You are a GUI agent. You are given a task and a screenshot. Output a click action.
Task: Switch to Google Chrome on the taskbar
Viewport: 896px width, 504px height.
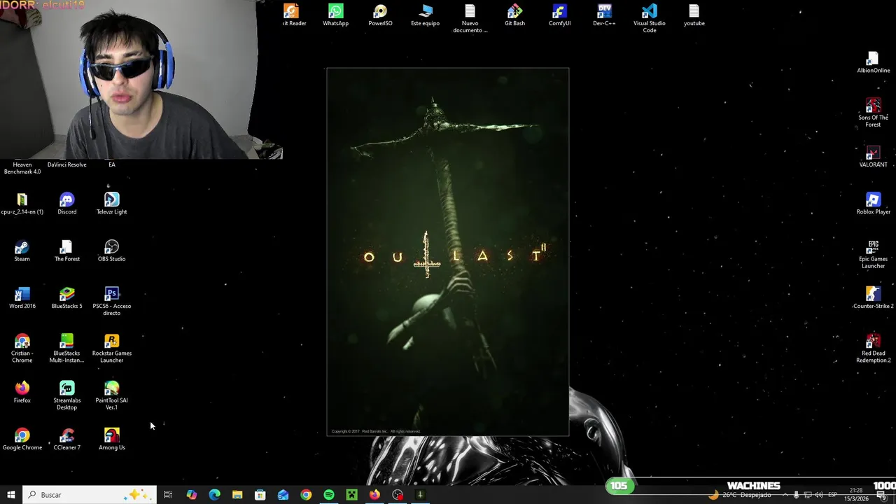306,495
